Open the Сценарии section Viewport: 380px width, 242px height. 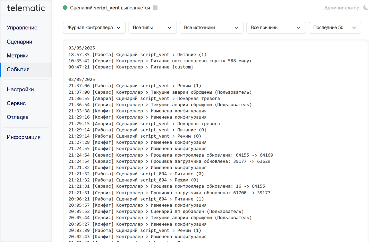coord(19,42)
